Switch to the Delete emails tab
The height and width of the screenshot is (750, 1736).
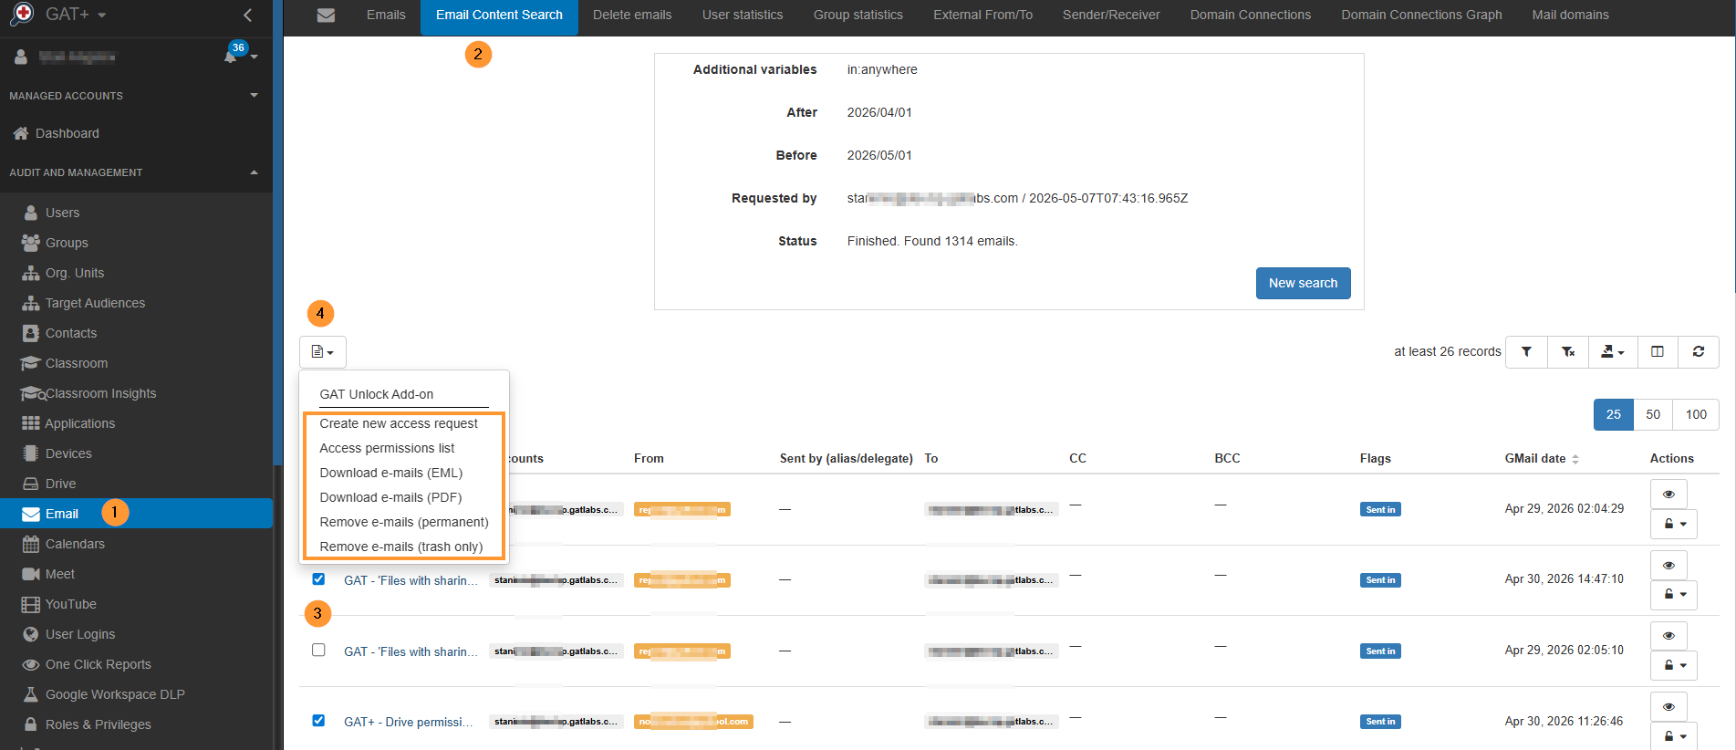coord(632,16)
